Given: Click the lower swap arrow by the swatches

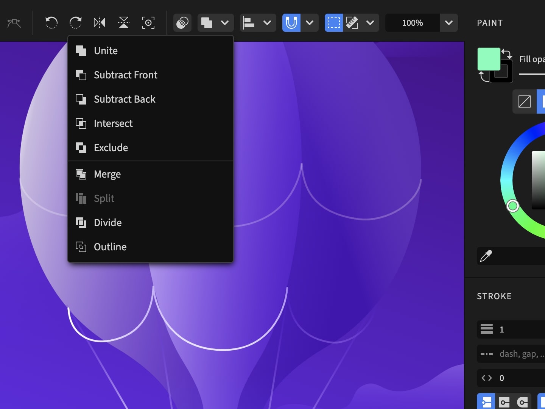Looking at the screenshot, I should coord(484,76).
